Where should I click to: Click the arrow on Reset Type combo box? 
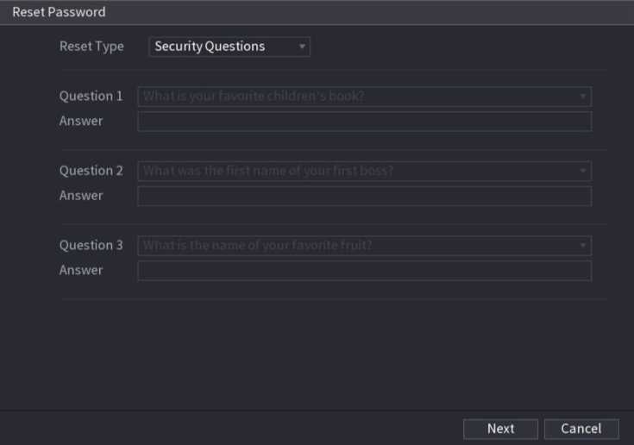tap(302, 47)
